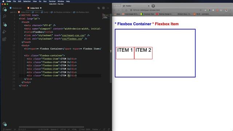Click line 13 flexbox-container div code
The width and height of the screenshot is (233, 131).
click(x=44, y=55)
